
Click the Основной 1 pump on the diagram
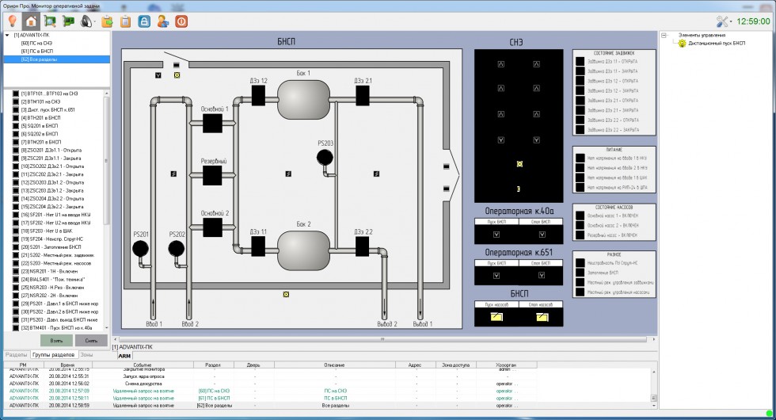point(212,123)
